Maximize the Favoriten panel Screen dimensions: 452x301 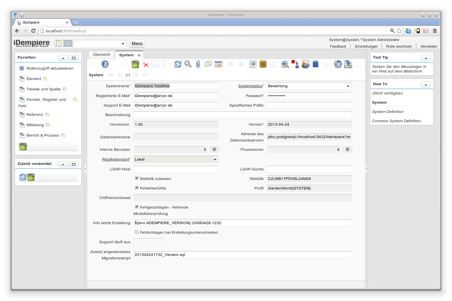pos(74,58)
